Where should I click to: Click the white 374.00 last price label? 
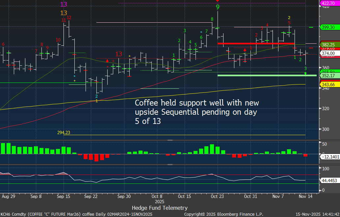(x=328, y=53)
